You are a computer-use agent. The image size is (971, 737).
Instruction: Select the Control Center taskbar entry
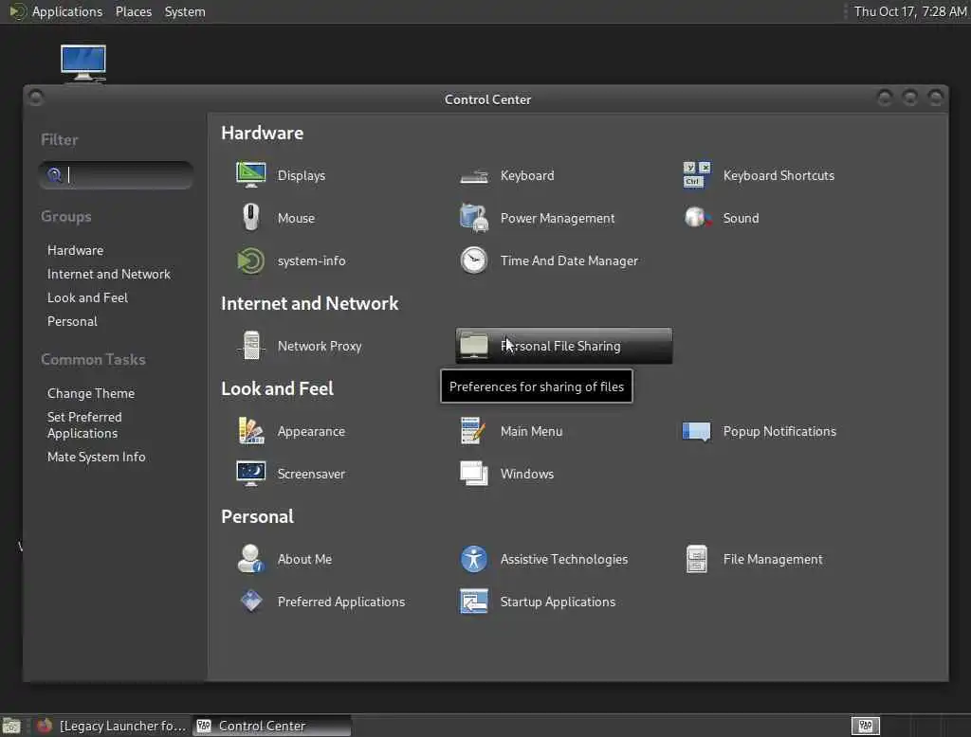point(272,726)
